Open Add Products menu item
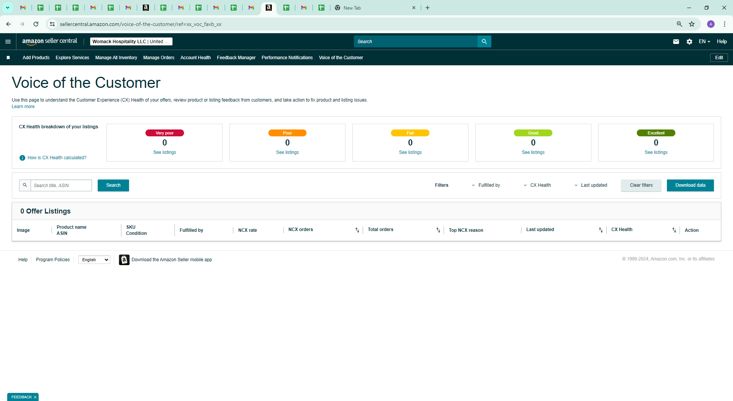733x401 pixels. tap(36, 58)
